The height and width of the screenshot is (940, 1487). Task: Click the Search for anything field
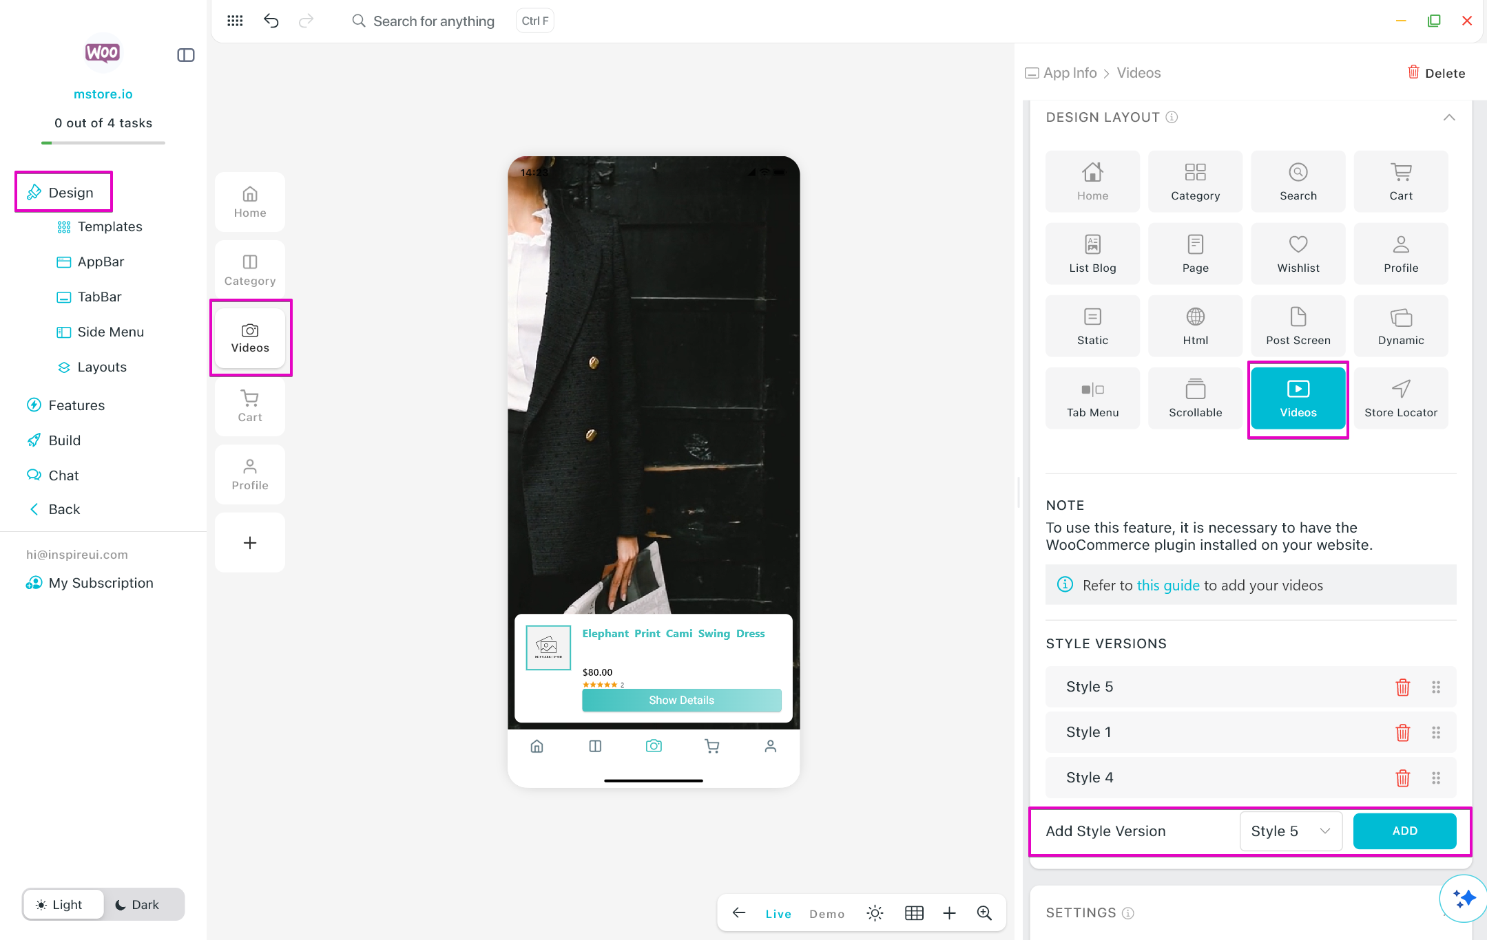tap(433, 21)
